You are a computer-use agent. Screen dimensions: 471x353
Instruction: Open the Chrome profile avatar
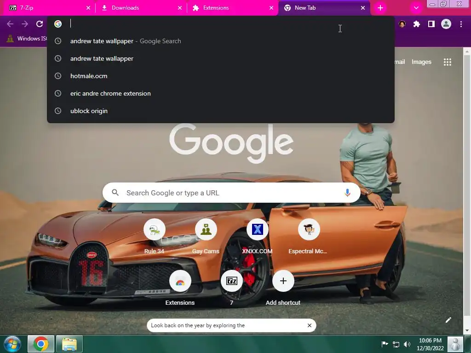[446, 24]
